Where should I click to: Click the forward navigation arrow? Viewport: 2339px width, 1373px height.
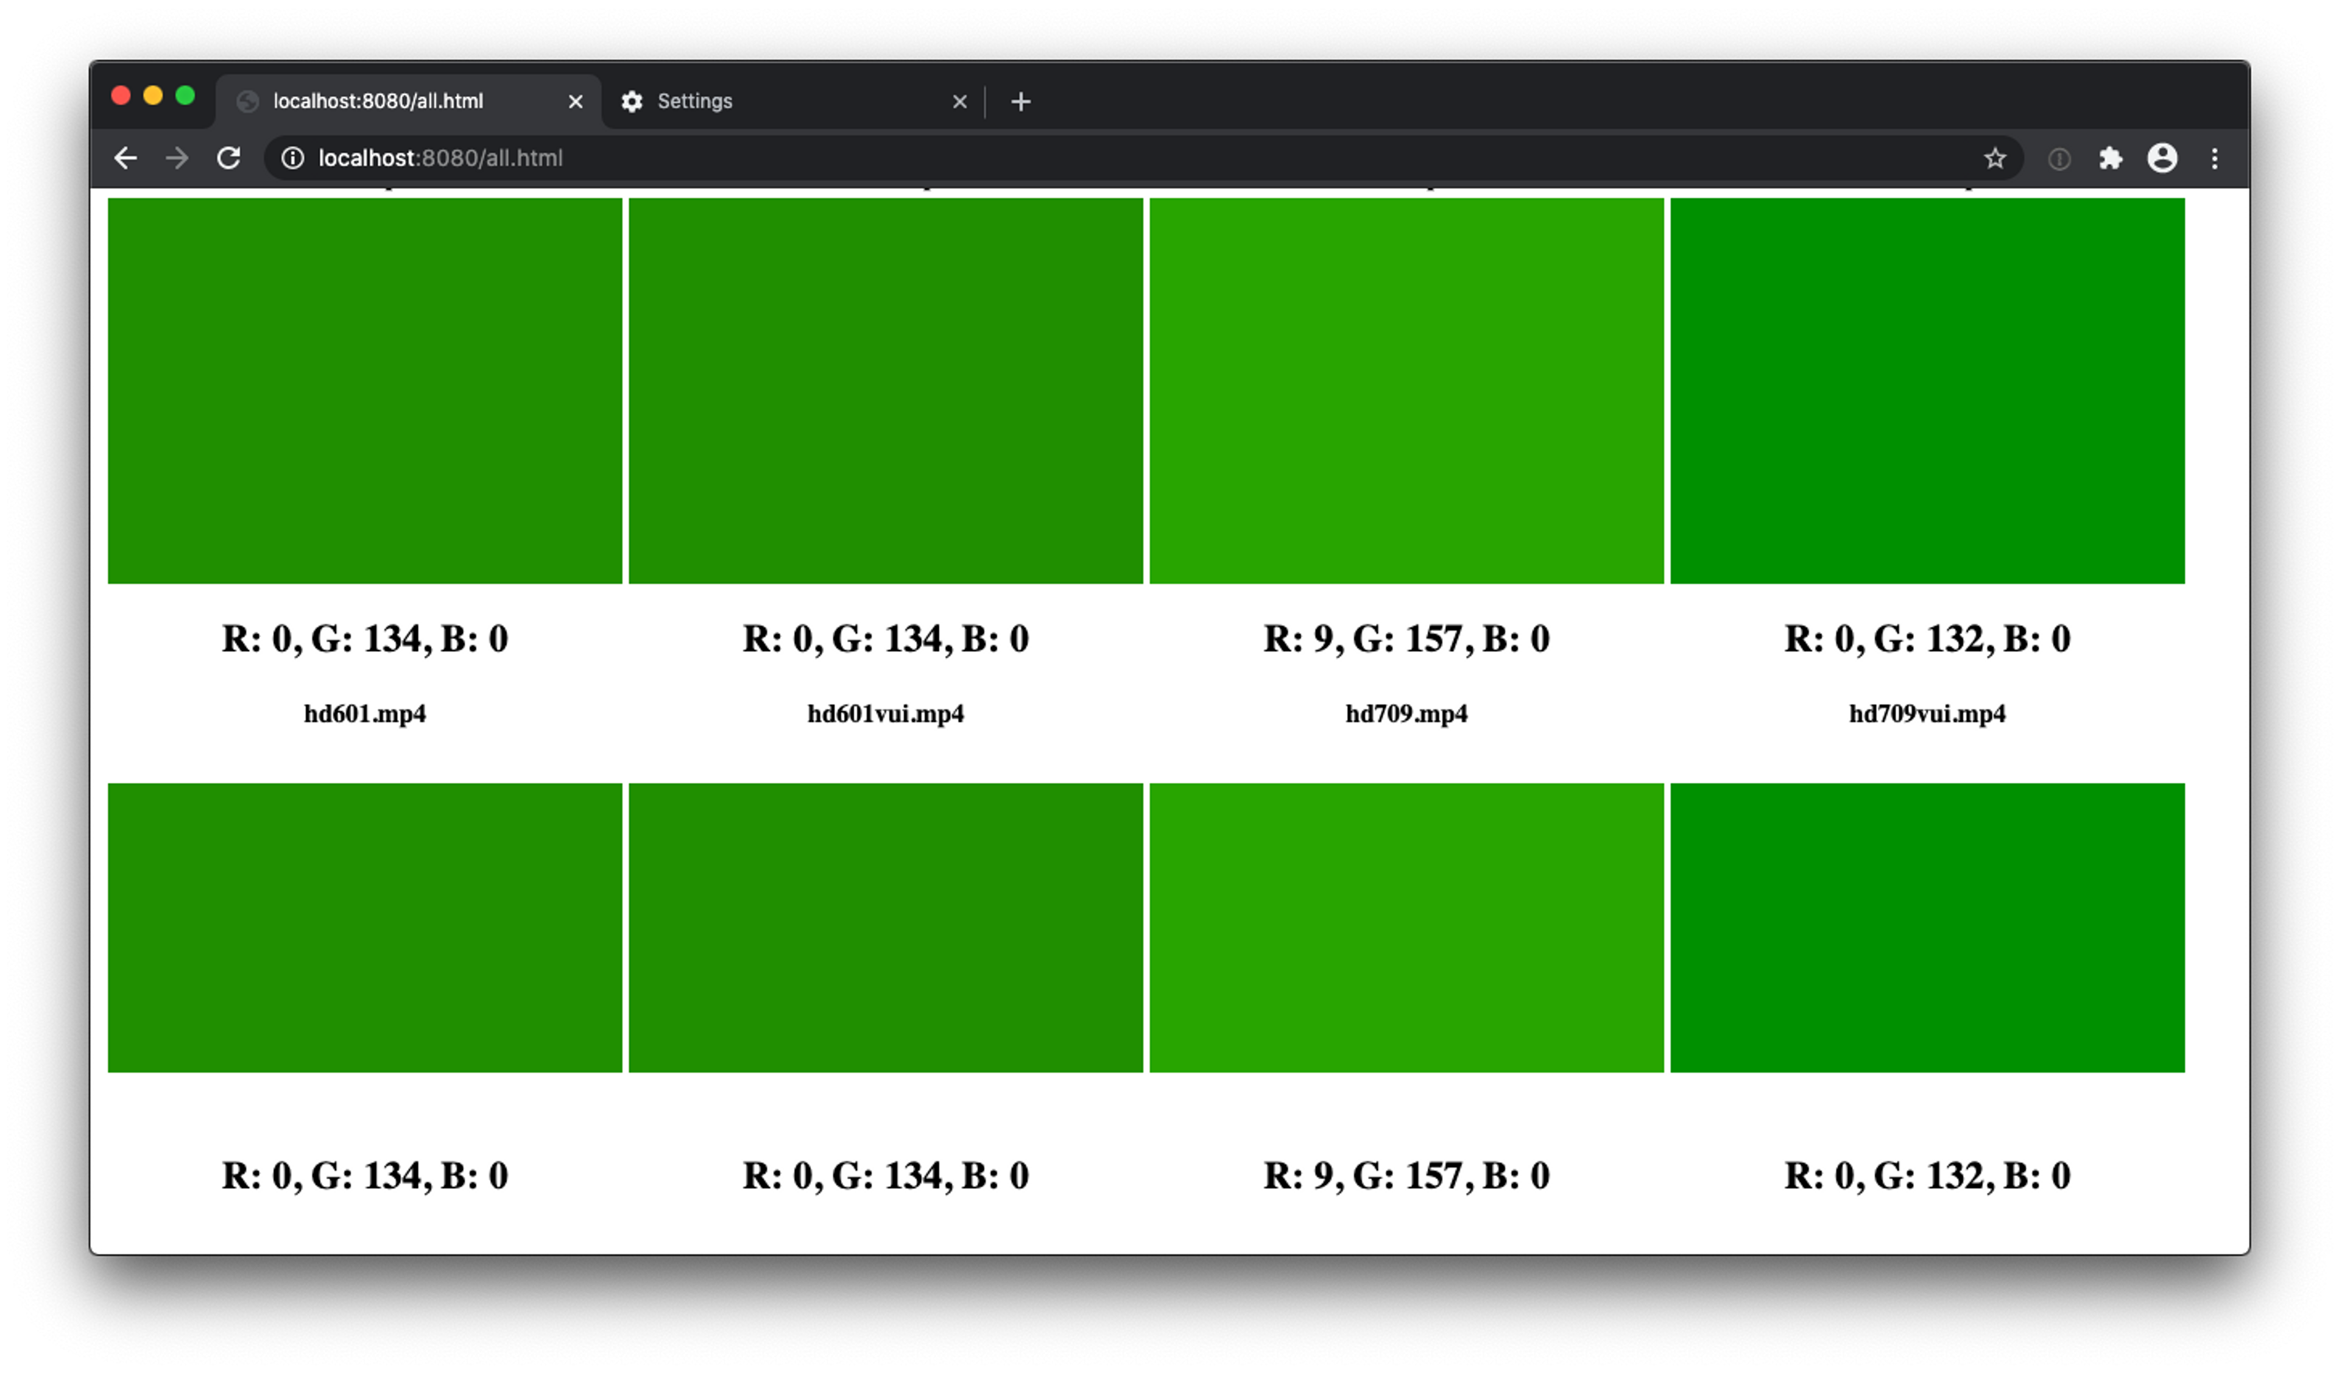click(x=177, y=158)
